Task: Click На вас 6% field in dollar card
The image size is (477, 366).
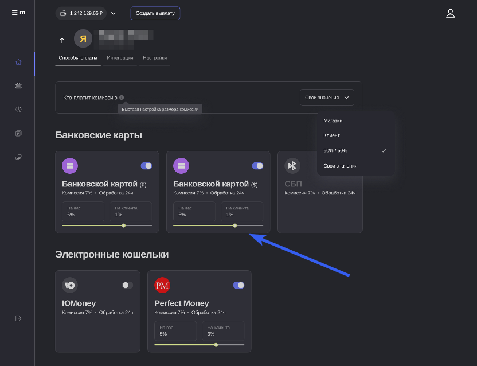Action: coord(194,211)
